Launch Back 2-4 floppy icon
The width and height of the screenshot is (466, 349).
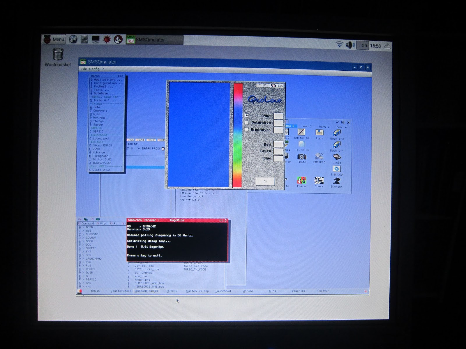click(x=337, y=147)
